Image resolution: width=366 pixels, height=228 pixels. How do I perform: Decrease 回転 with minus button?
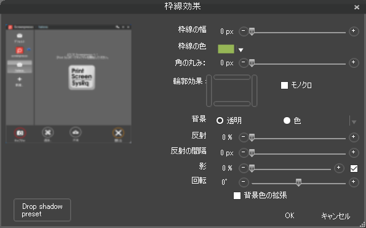coord(244,182)
